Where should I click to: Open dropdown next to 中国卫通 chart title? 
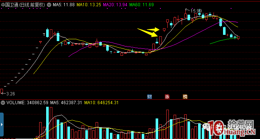click(x=49, y=5)
